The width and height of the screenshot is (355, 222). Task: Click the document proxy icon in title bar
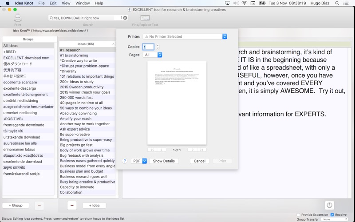pyautogui.click(x=130, y=10)
